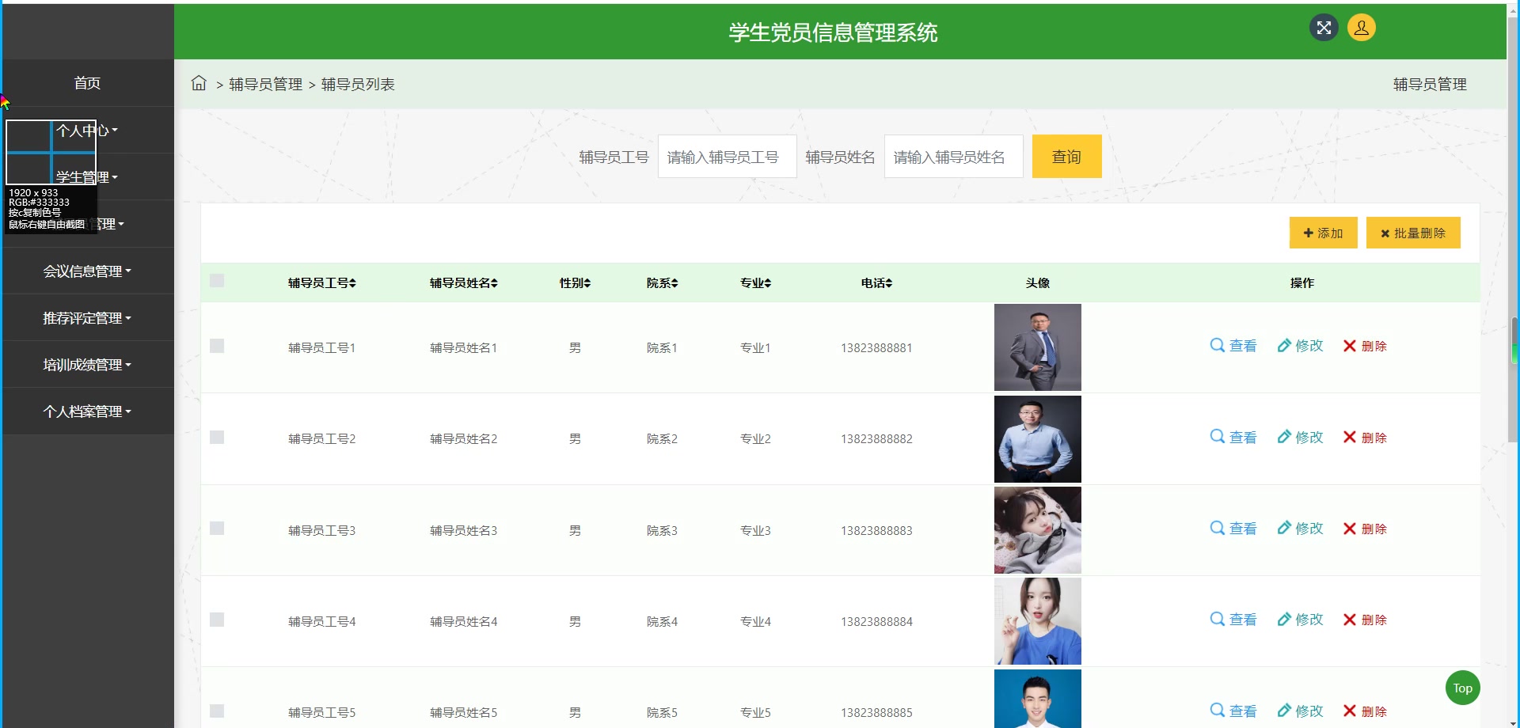Edit the 辅导员工号5 row

click(x=1300, y=711)
